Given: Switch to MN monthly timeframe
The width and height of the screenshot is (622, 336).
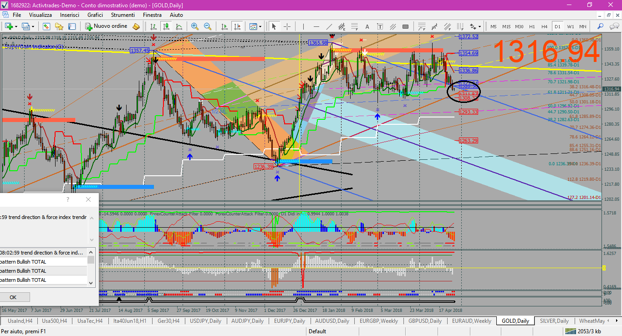Looking at the screenshot, I should point(582,26).
